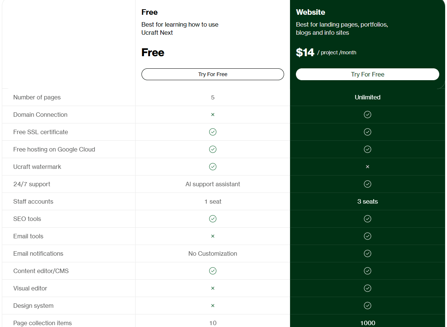Click the Domain Connection row label
Image resolution: width=447 pixels, height=327 pixels.
[x=40, y=115]
